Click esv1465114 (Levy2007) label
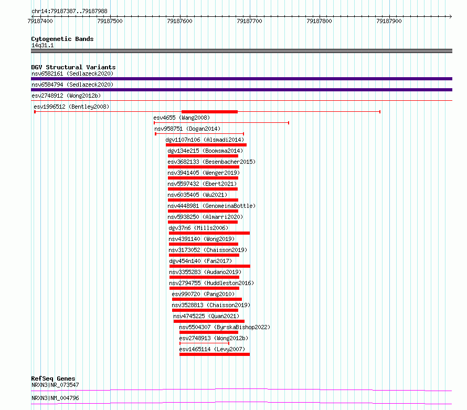The height and width of the screenshot is (410, 467). click(212, 349)
